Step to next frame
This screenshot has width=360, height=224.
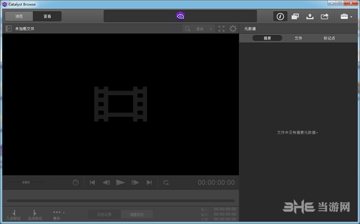point(135,183)
